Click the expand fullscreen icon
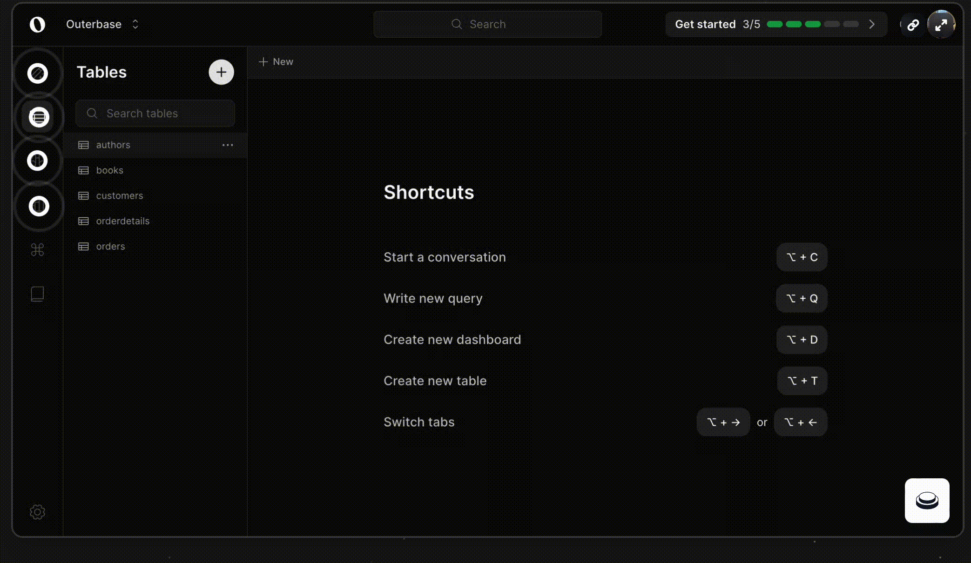 tap(941, 25)
